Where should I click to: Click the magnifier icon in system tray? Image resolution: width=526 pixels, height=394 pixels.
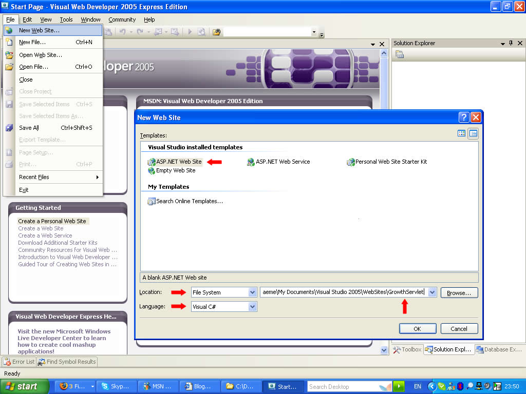(469, 386)
